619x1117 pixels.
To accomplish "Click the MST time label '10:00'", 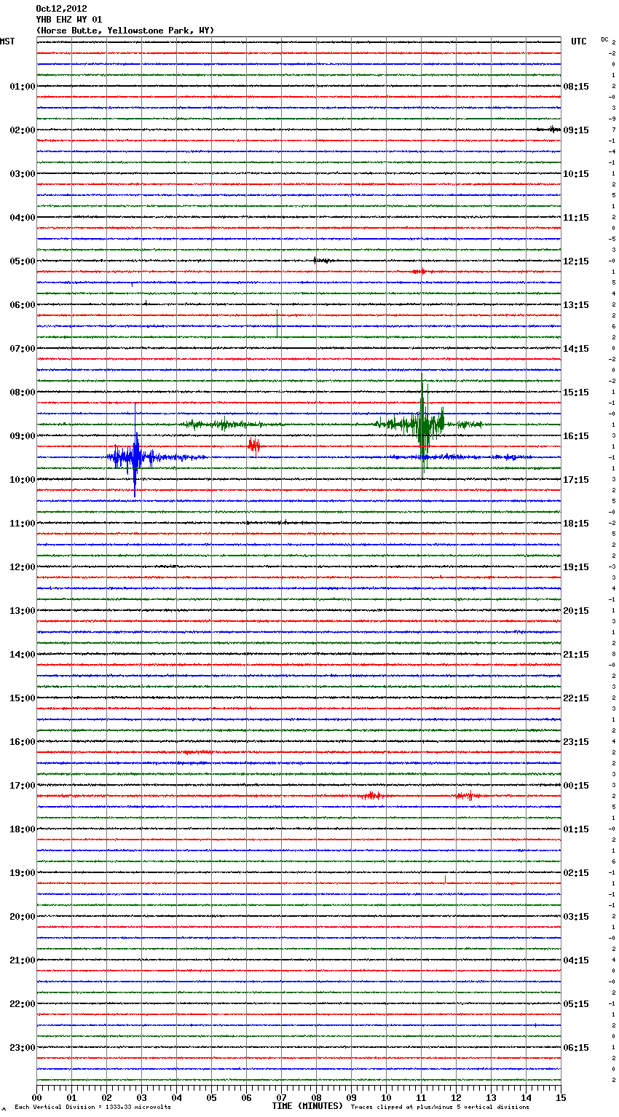I will [x=23, y=480].
